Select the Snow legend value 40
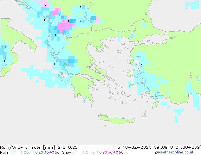Image resolution: width=201 pixels, height=155 pixels. click(x=116, y=152)
